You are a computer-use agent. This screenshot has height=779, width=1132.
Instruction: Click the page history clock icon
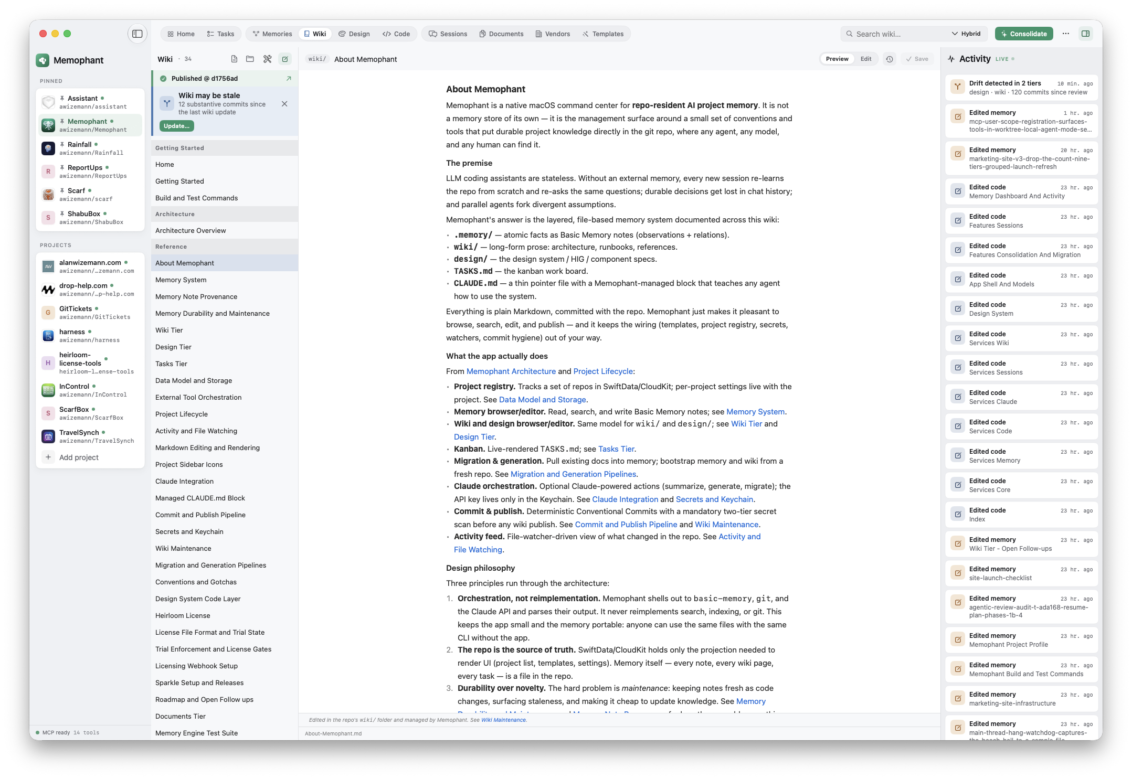[x=890, y=59]
